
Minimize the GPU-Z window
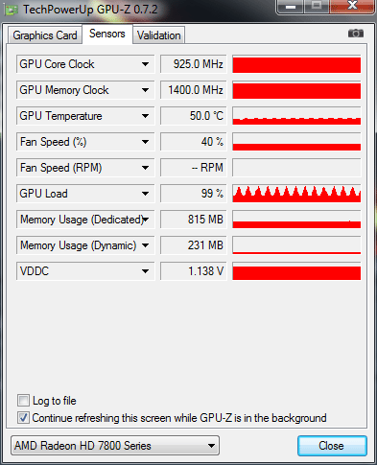coord(291,7)
